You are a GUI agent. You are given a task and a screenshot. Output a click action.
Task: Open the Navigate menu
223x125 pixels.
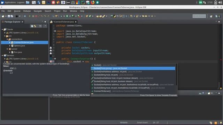pyautogui.click(x=38, y=11)
